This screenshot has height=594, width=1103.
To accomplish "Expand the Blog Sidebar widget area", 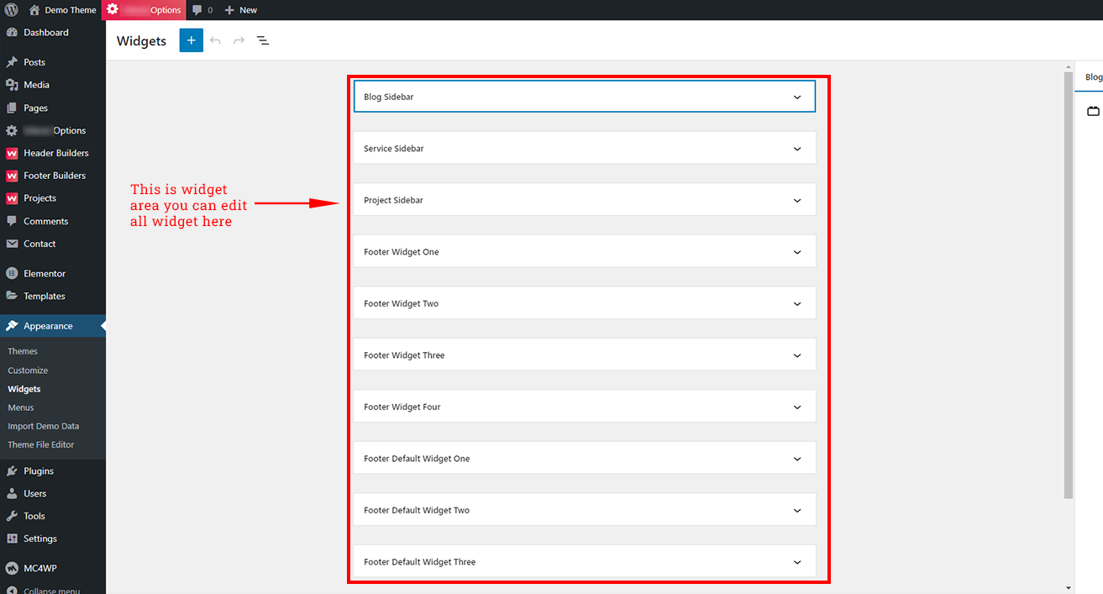I will pyautogui.click(x=796, y=97).
